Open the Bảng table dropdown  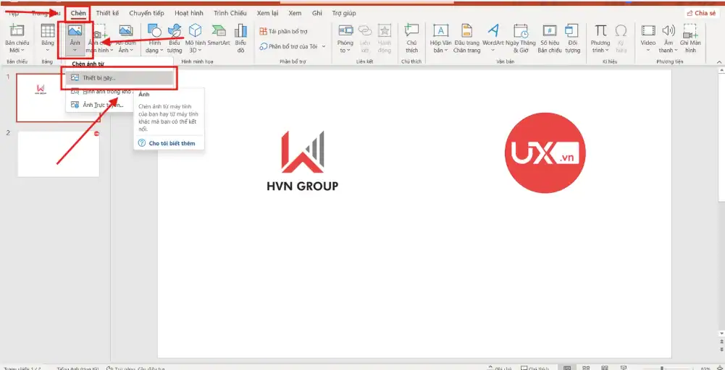tap(48, 38)
